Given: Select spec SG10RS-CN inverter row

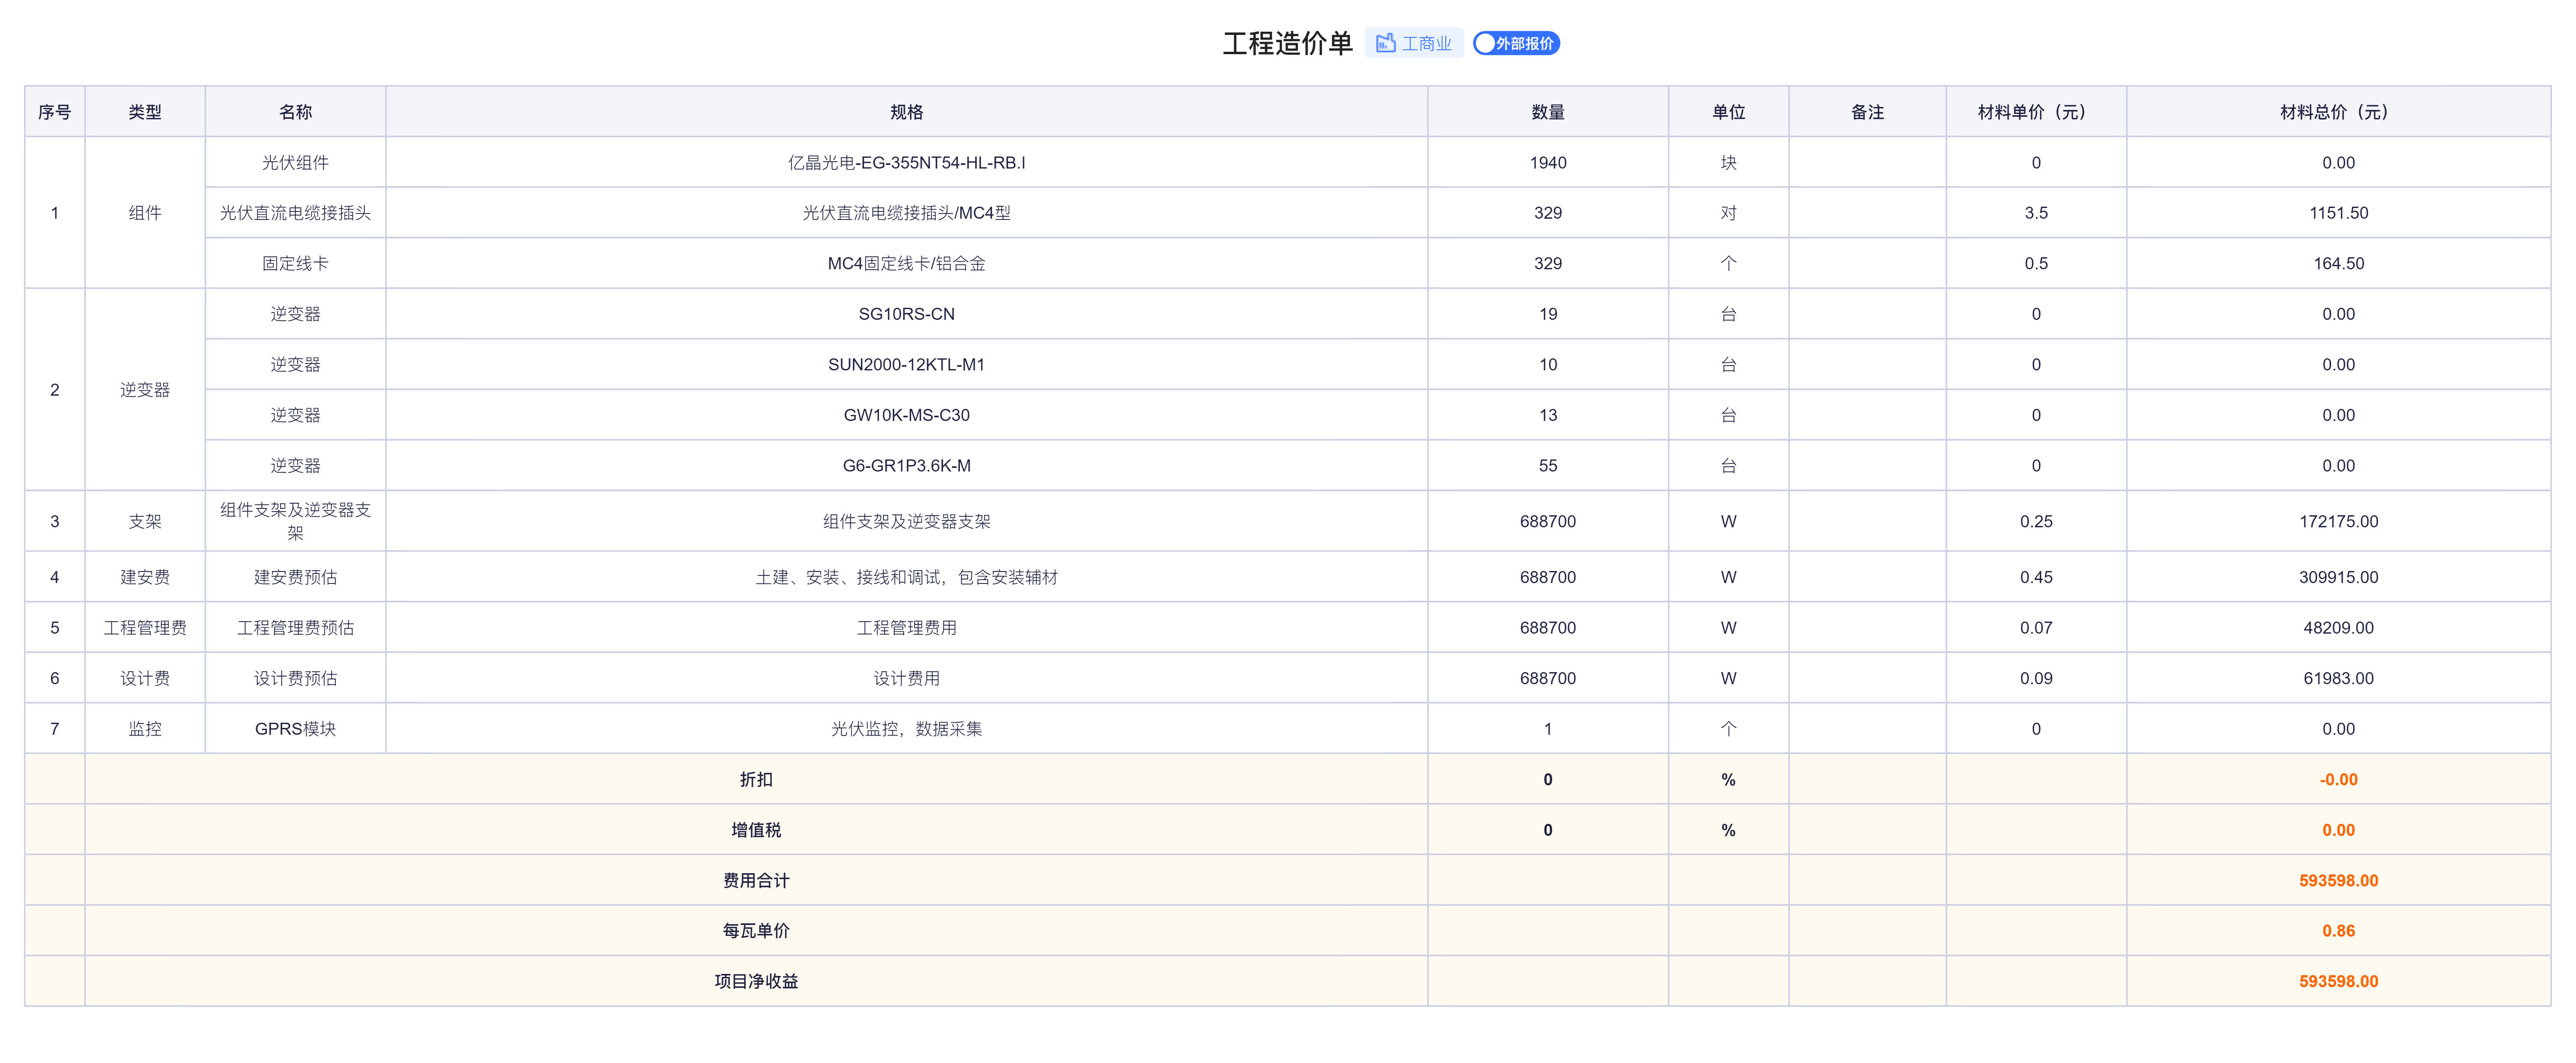Looking at the screenshot, I should tap(906, 314).
